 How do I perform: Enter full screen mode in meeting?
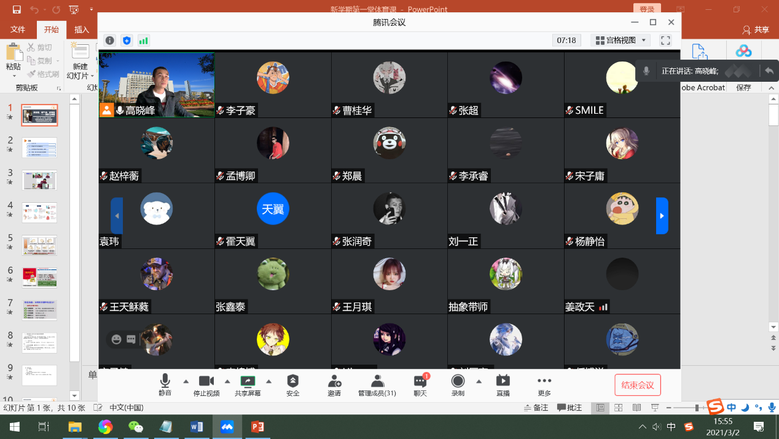point(665,41)
